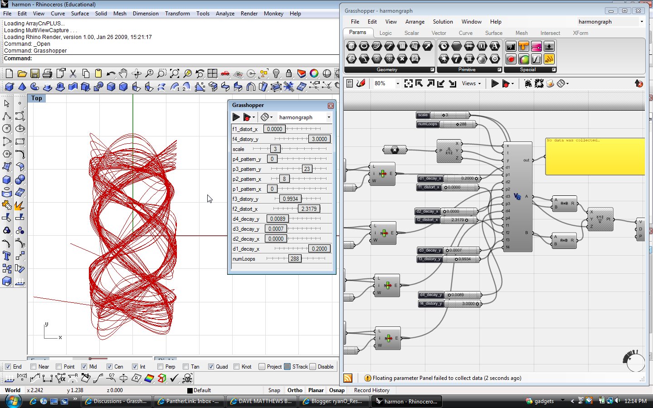Click the skull and crossbones icon

coord(187,378)
